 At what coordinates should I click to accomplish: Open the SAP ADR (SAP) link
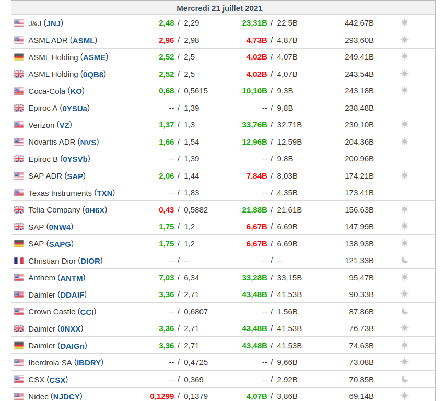point(75,176)
